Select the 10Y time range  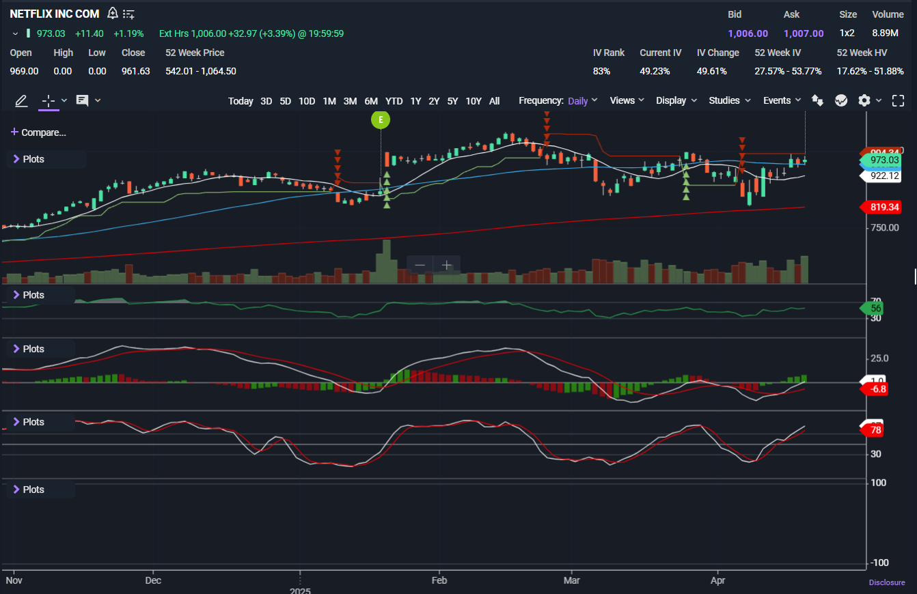474,101
